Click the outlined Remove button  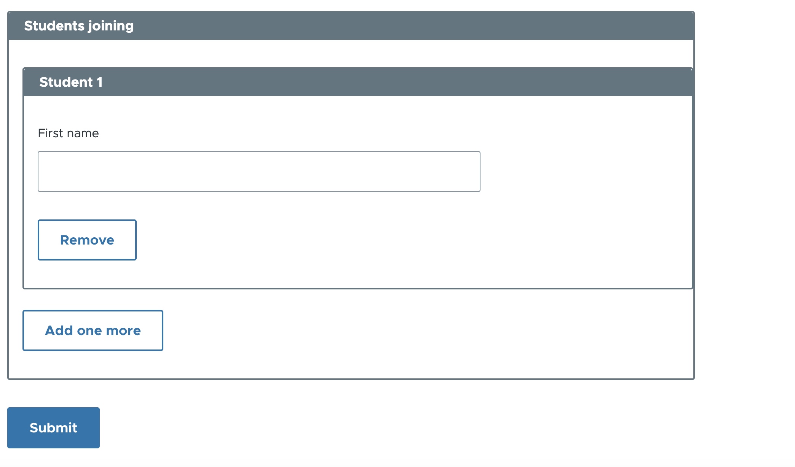coord(87,240)
